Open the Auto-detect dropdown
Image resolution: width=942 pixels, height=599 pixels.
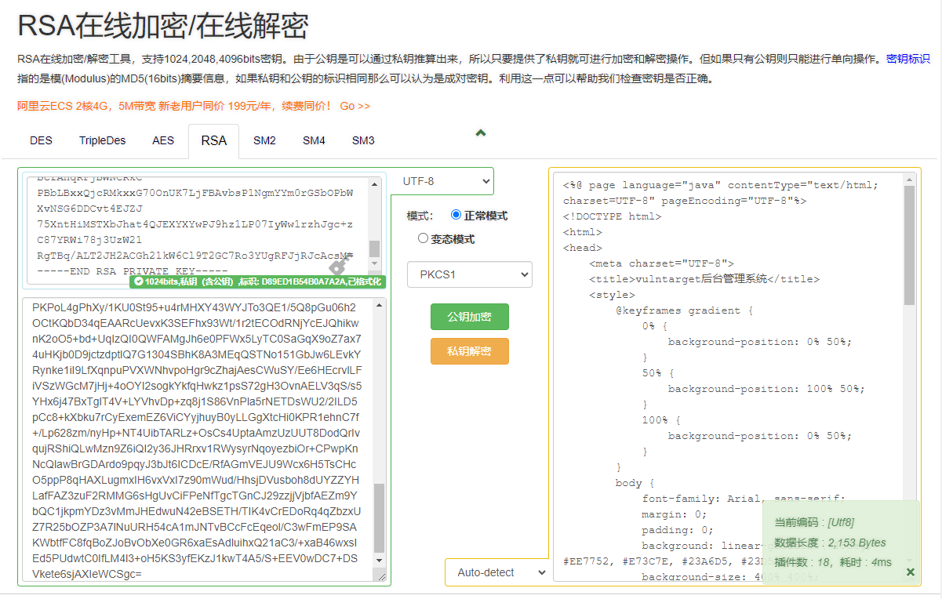click(497, 572)
